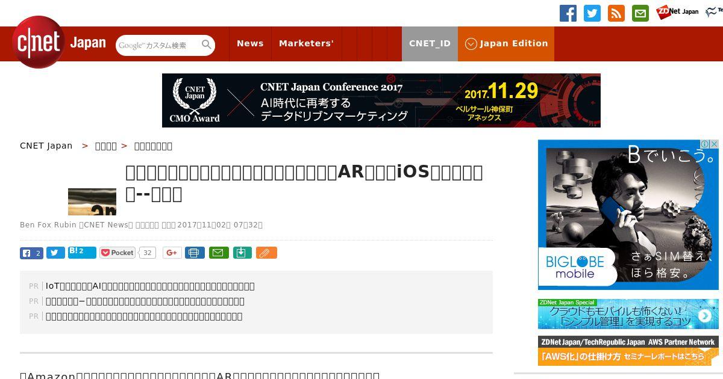Open the CNET_ID tab
Image resolution: width=723 pixels, height=379 pixels.
[x=430, y=43]
